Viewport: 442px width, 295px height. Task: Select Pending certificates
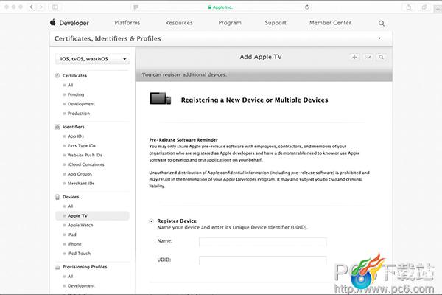point(76,94)
